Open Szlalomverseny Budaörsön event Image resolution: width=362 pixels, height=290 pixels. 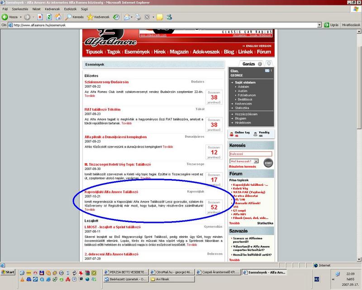[107, 82]
